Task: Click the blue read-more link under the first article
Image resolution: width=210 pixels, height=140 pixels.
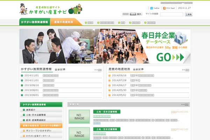Action: coord(97,123)
